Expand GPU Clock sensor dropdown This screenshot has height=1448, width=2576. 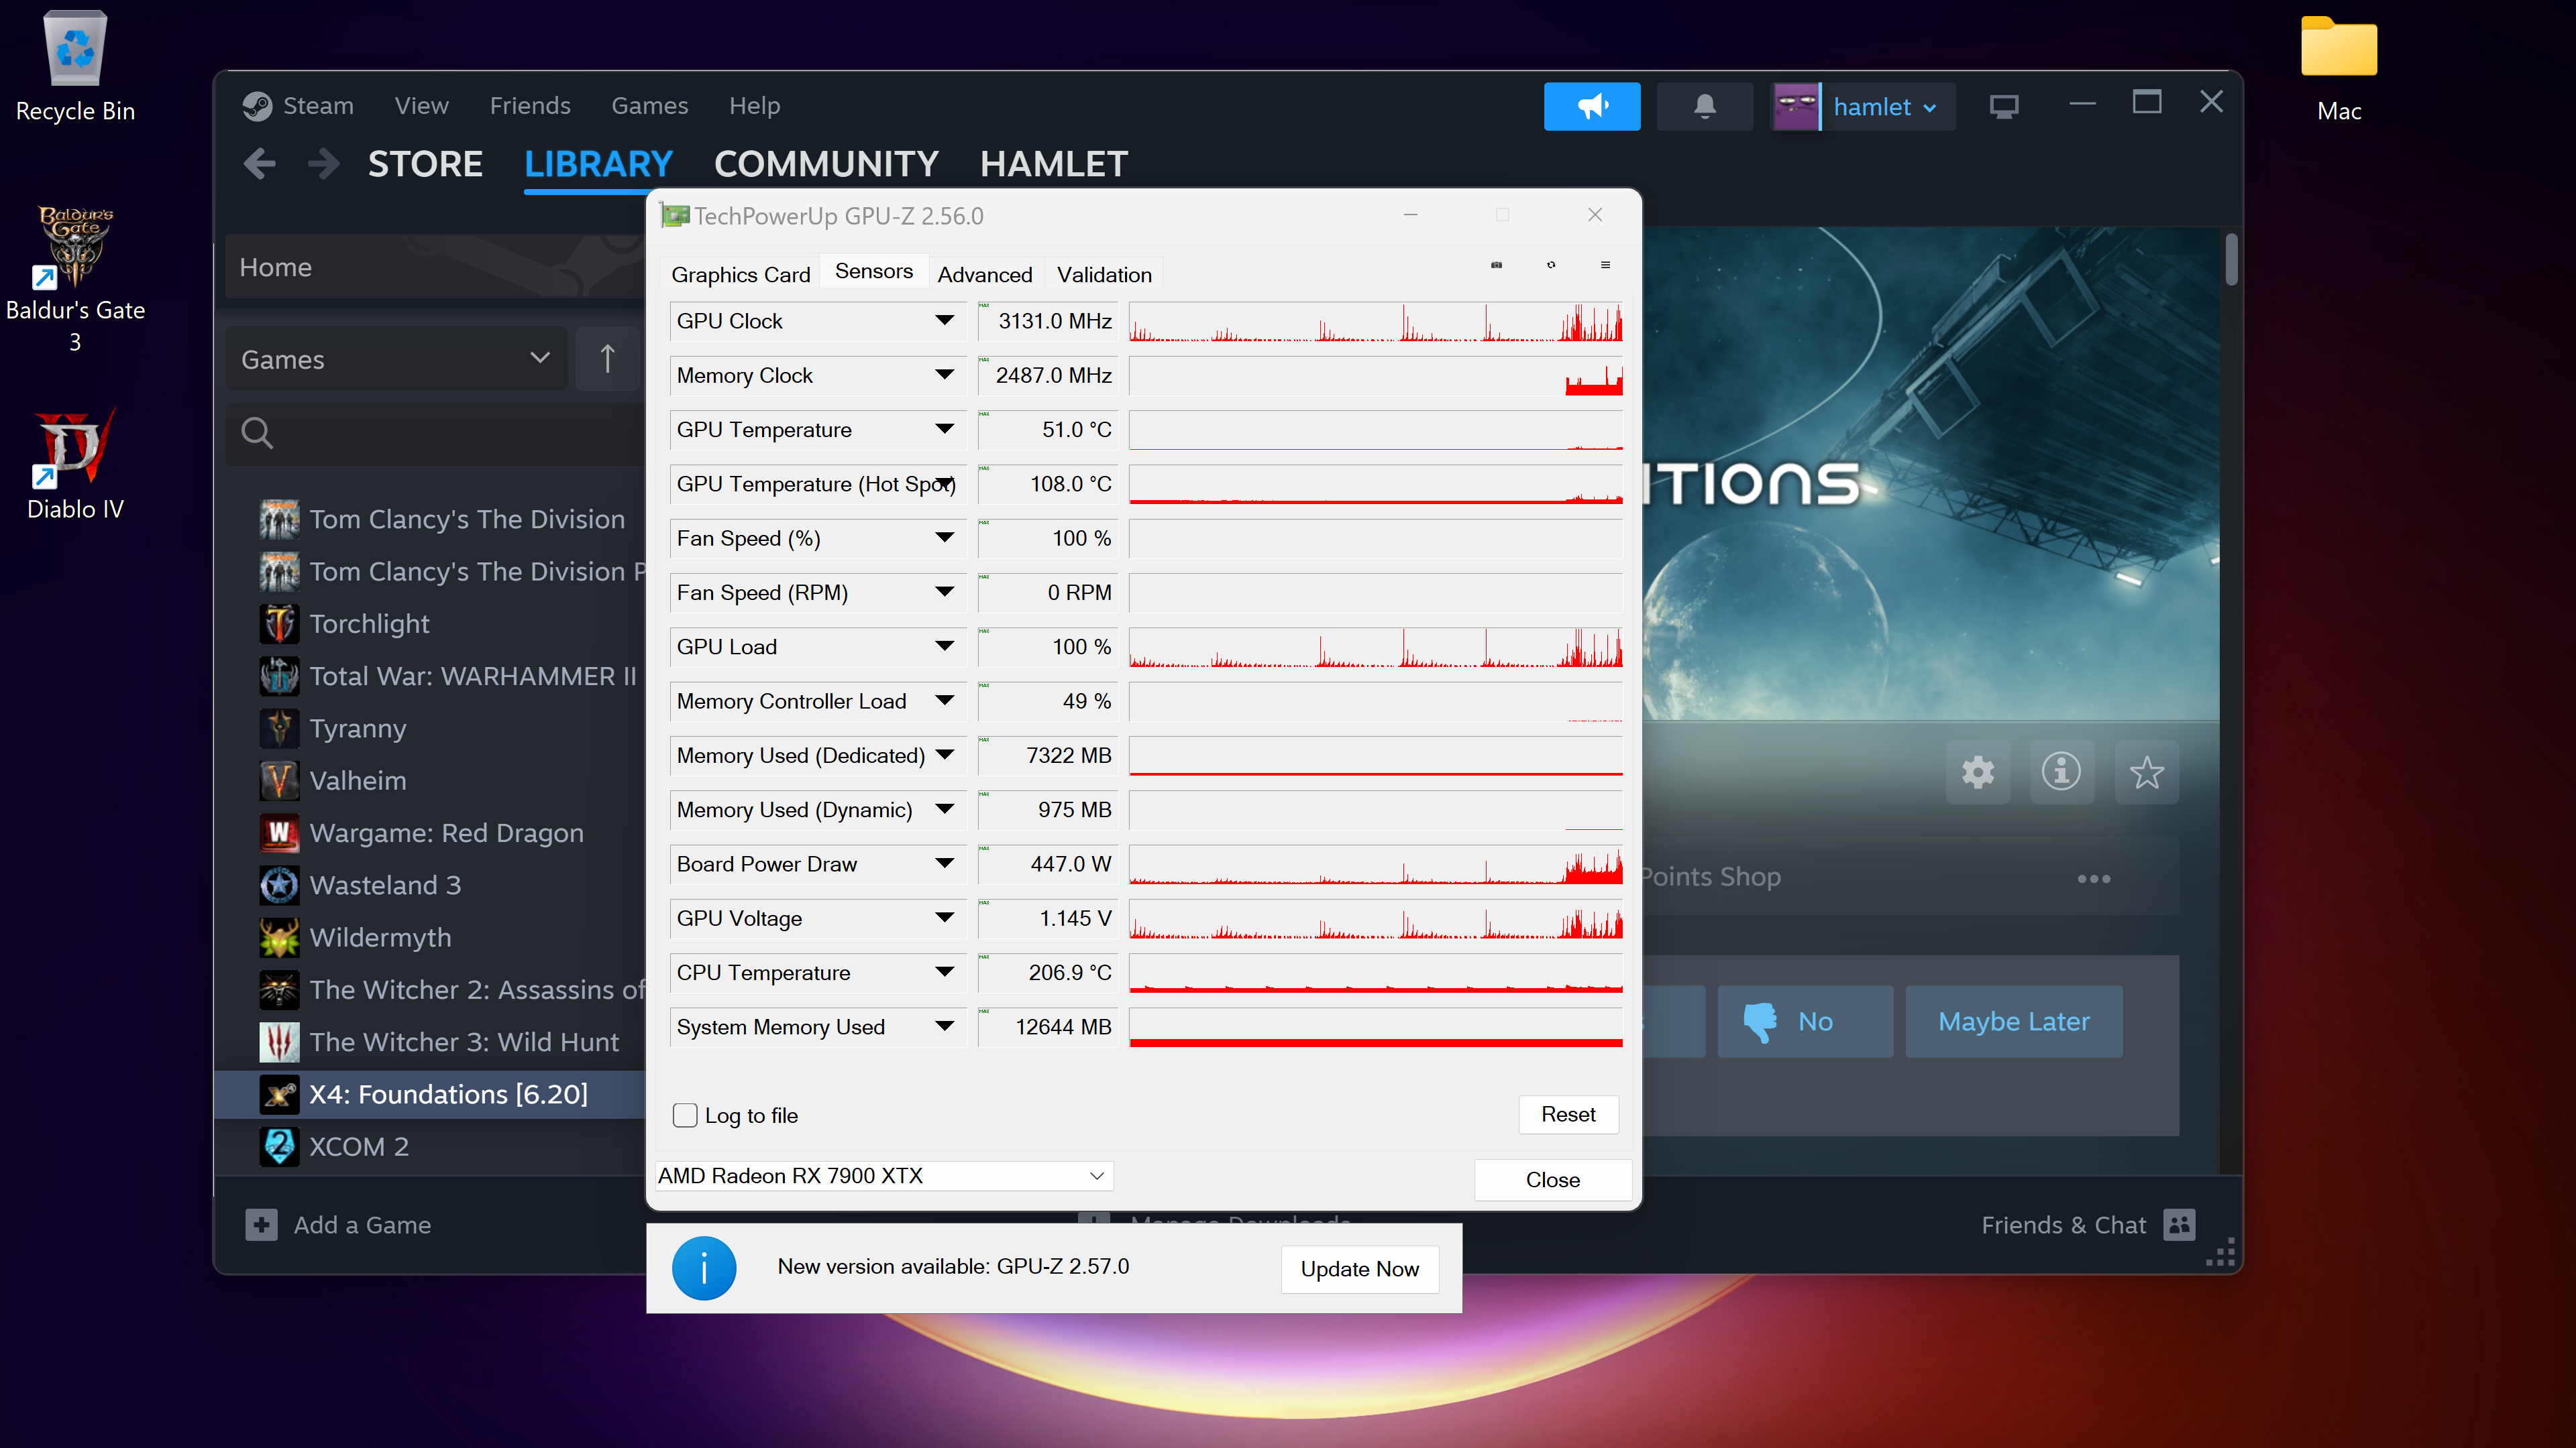click(x=943, y=321)
